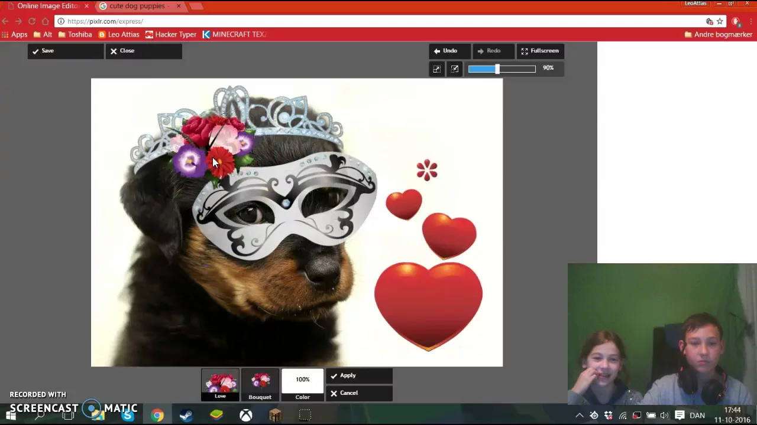Click the Chrome taskbar icon
The image size is (757, 425).
point(157,416)
